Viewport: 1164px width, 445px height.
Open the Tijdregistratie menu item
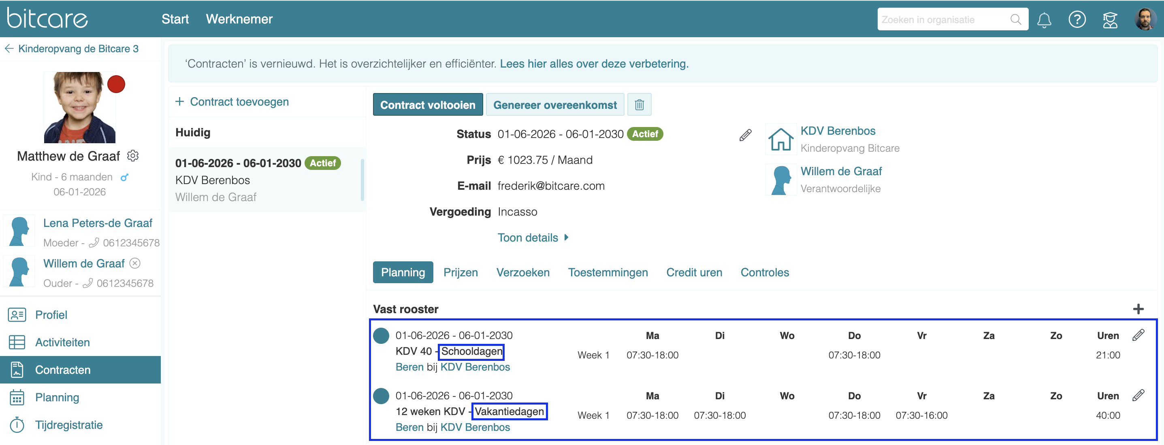pyautogui.click(x=81, y=425)
